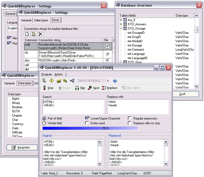The width and height of the screenshot is (204, 177).
Task: Click the blue help question mark icon
Action: tap(115, 81)
